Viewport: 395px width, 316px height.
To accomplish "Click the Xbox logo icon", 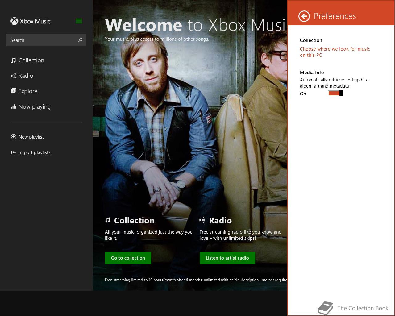I will pyautogui.click(x=14, y=21).
